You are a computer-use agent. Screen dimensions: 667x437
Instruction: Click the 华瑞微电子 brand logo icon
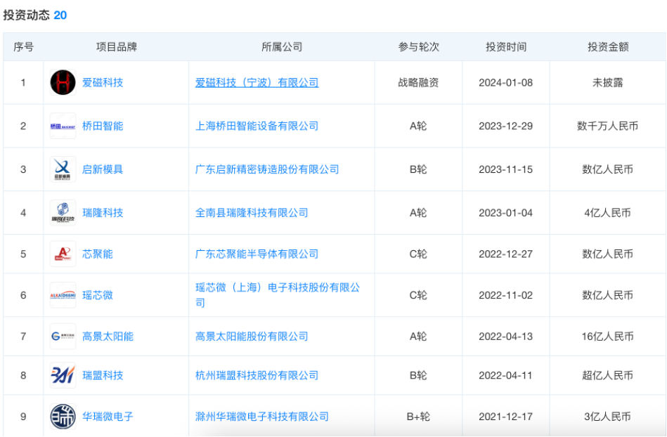63,417
